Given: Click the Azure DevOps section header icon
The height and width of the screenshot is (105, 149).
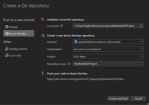Looking at the screenshot, I should 43,35.
